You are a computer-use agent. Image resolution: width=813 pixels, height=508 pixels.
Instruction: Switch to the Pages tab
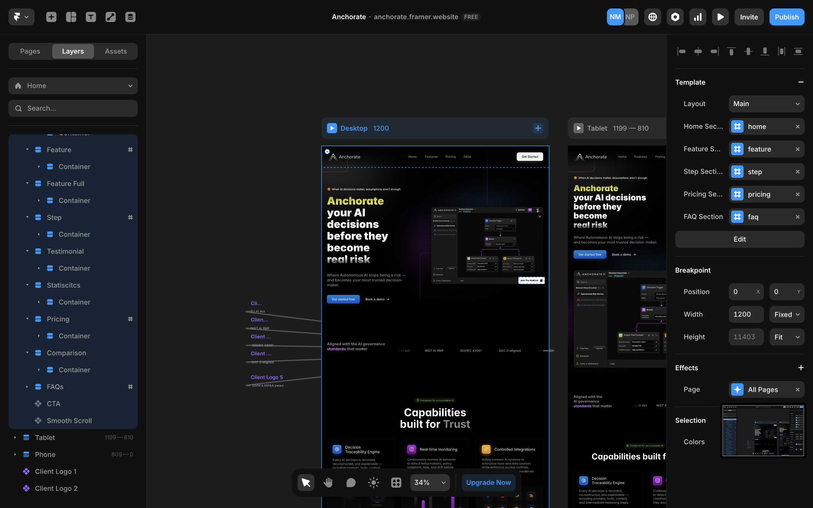pos(30,51)
